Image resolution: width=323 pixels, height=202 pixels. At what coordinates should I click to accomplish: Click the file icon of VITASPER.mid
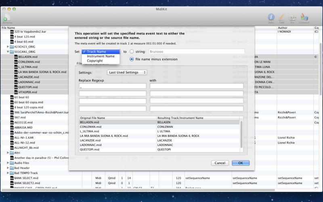pyautogui.click(x=16, y=92)
